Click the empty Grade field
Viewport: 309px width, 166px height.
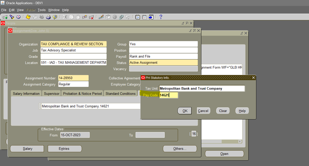tap(73, 56)
